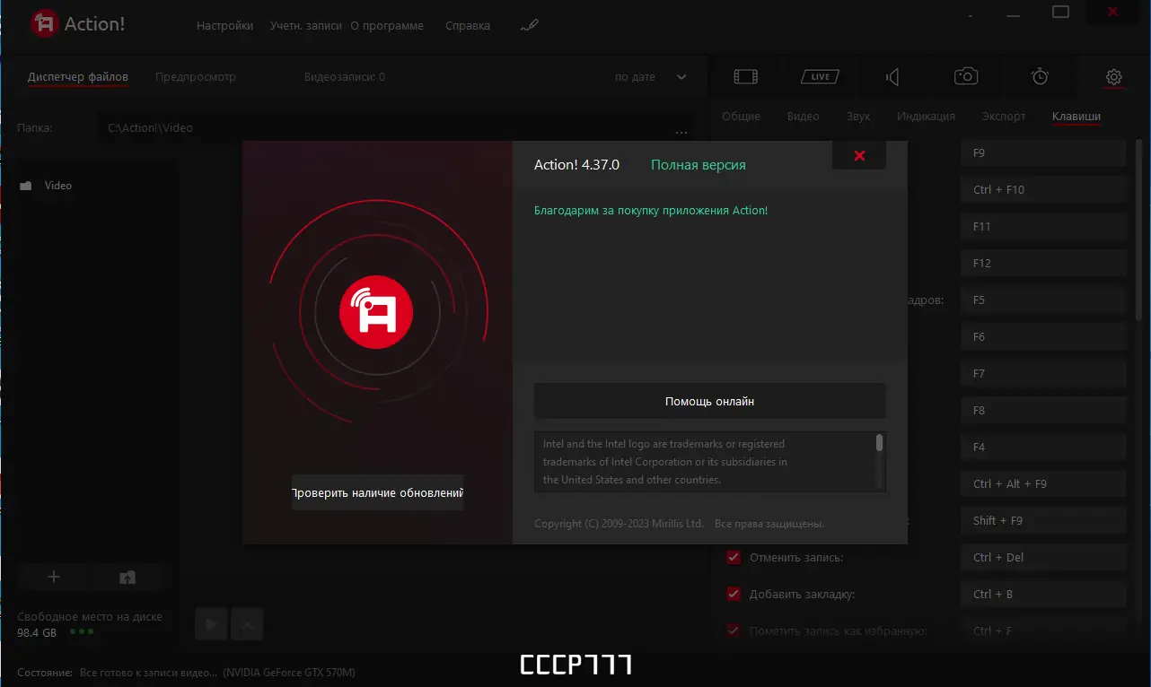Switch to Диспетчер файлов tab
1151x687 pixels.
click(x=78, y=77)
